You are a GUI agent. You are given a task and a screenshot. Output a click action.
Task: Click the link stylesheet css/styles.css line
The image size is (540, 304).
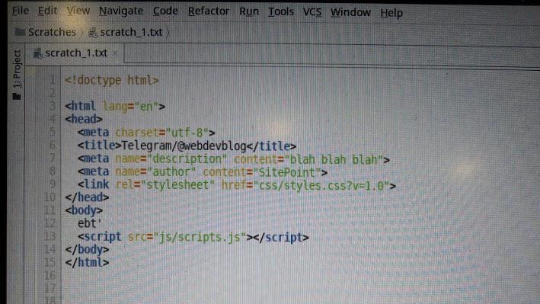click(237, 185)
